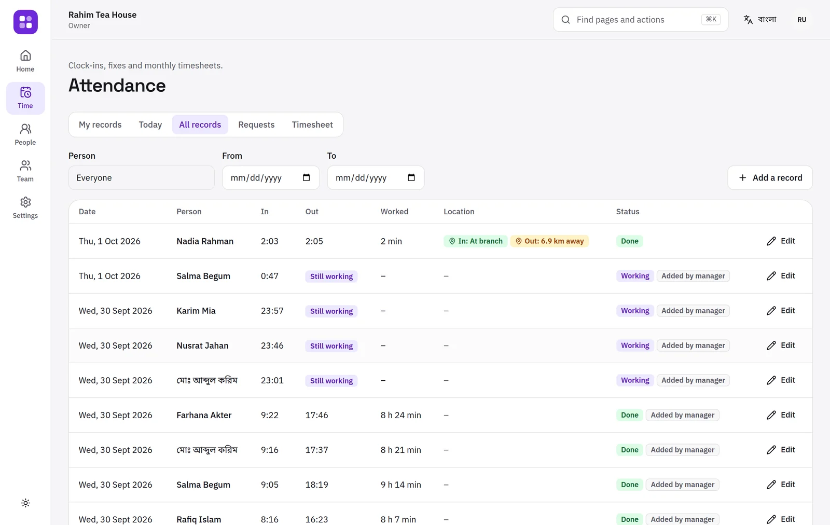Edit Rafiq Islam's record

point(781,519)
